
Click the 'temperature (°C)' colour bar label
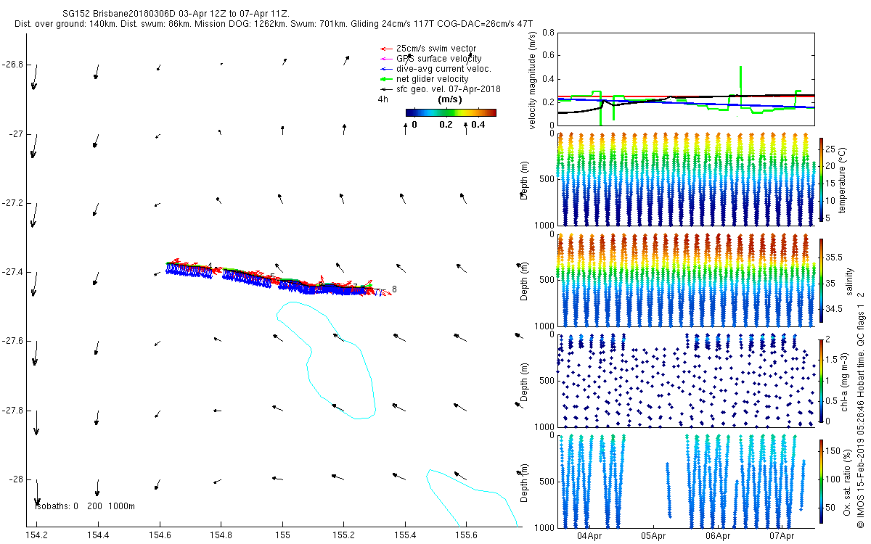pyautogui.click(x=843, y=179)
